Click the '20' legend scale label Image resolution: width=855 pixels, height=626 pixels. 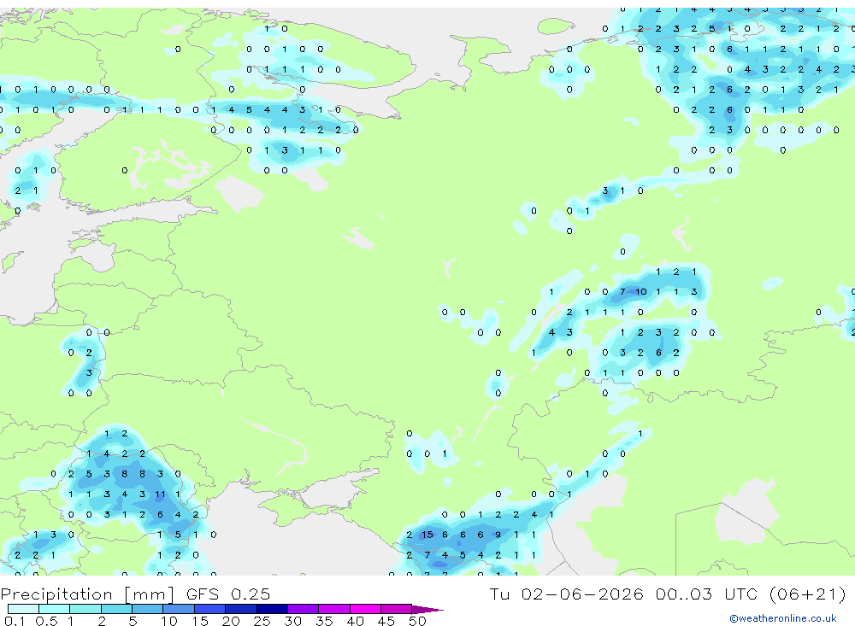(231, 621)
